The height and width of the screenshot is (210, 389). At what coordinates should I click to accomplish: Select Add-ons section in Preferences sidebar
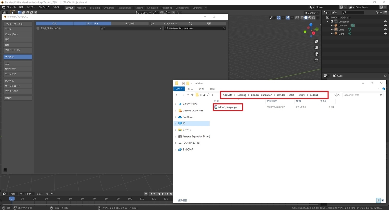tap(18, 57)
